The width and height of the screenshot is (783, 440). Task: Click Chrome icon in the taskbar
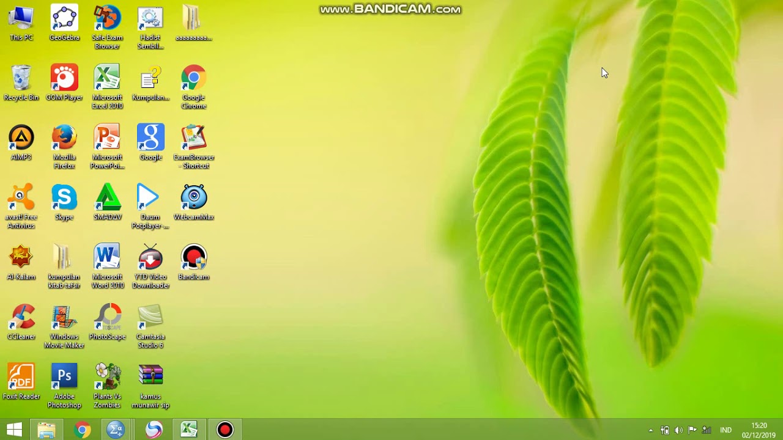click(x=82, y=430)
